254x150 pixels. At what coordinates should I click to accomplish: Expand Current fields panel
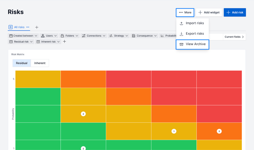coord(234,37)
